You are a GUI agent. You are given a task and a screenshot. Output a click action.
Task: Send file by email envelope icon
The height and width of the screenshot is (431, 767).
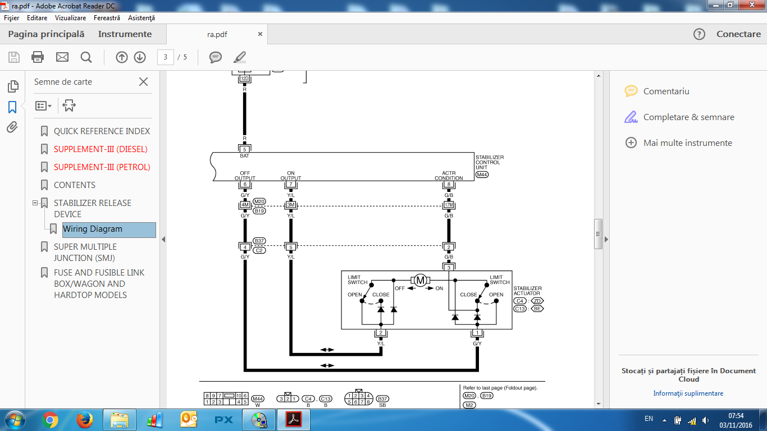[x=62, y=57]
